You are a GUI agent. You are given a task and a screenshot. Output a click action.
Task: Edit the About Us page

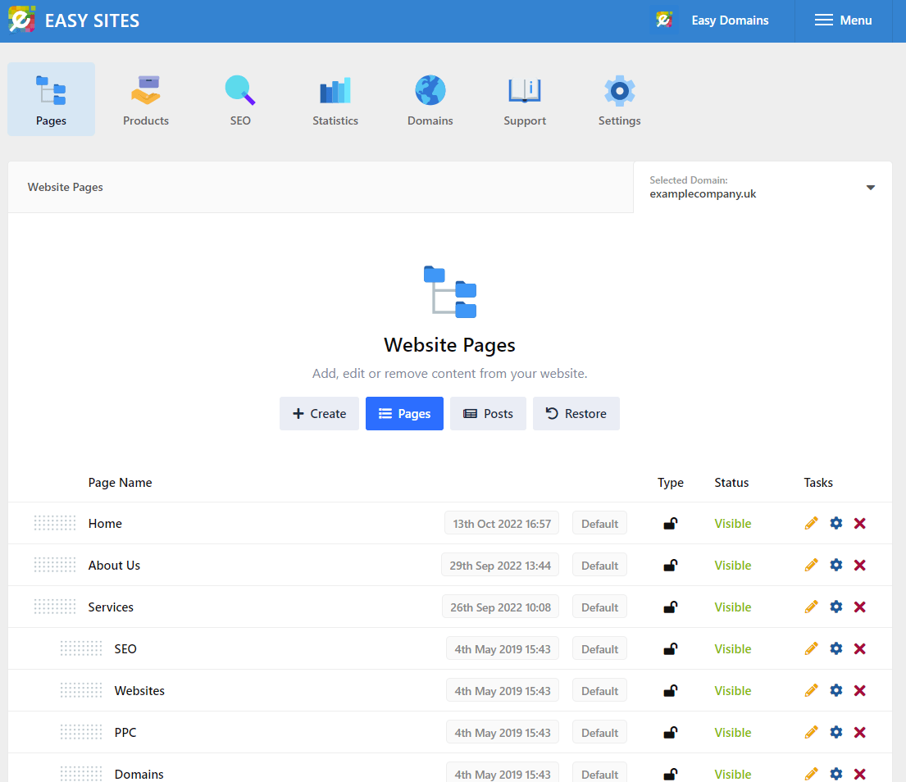point(811,565)
